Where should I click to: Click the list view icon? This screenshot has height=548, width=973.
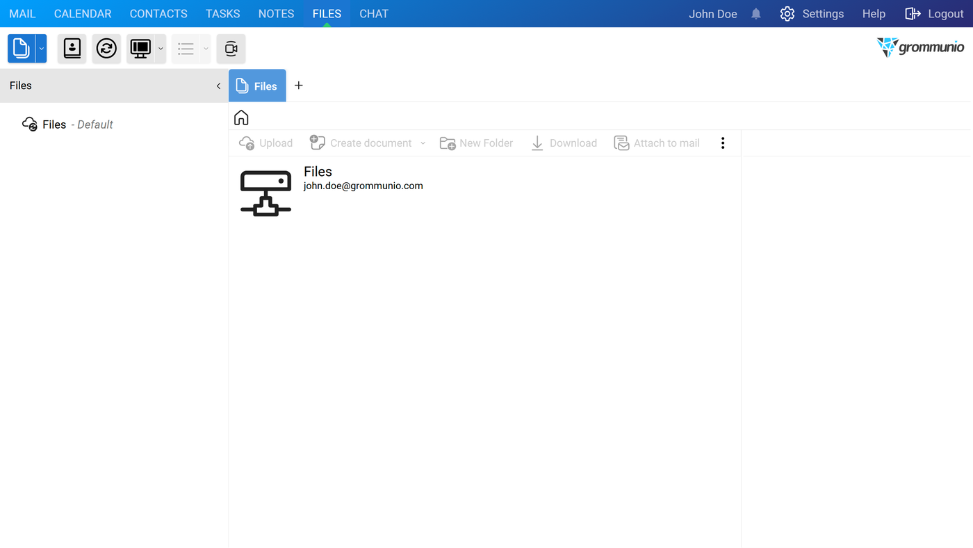tap(186, 49)
